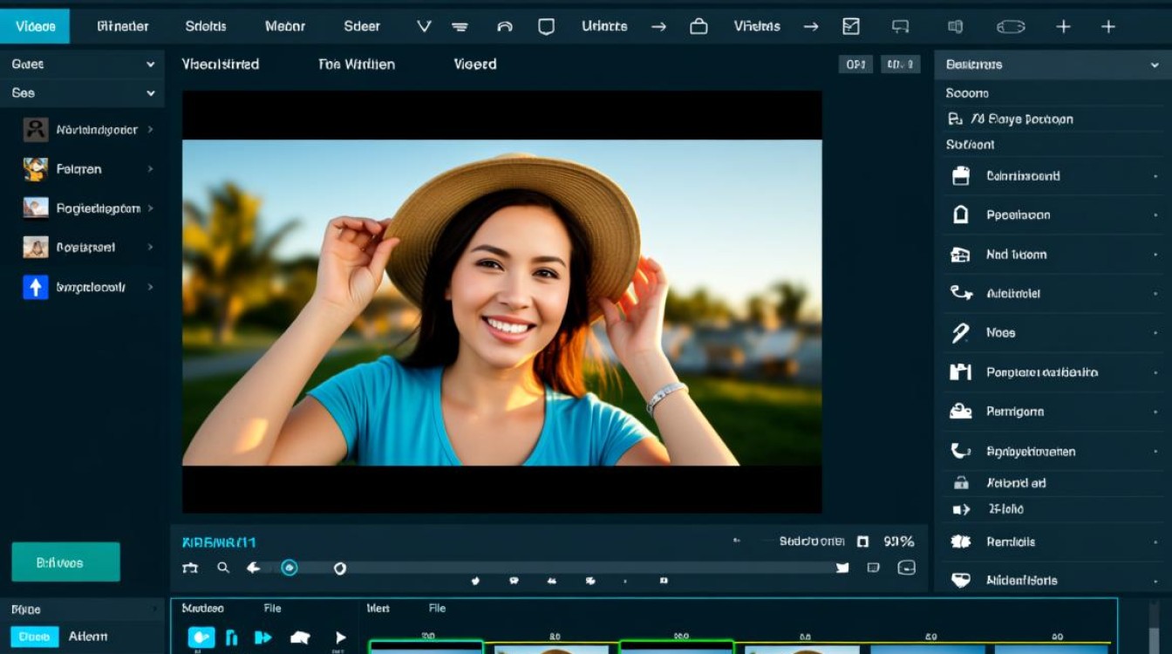The width and height of the screenshot is (1172, 654).
Task: Click the blue up-arrow icon in left sidebar
Action: coord(35,287)
